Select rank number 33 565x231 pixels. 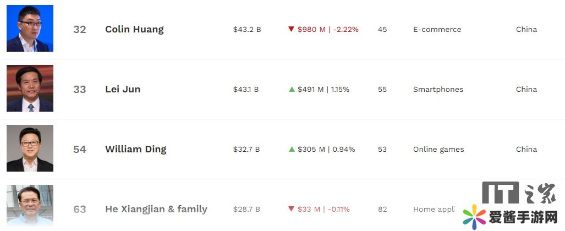pos(80,89)
